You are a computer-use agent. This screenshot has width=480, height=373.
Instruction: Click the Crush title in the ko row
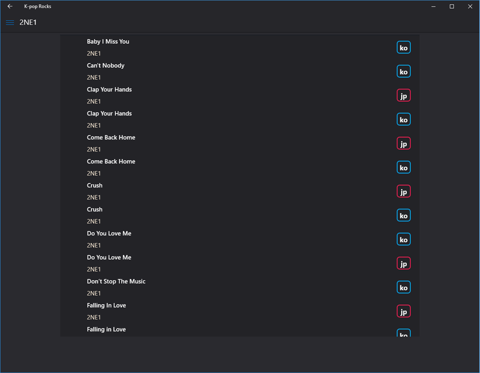click(95, 210)
